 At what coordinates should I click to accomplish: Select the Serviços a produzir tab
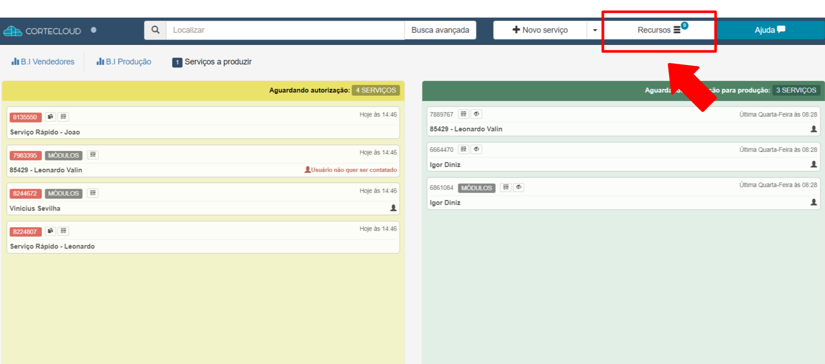click(212, 62)
